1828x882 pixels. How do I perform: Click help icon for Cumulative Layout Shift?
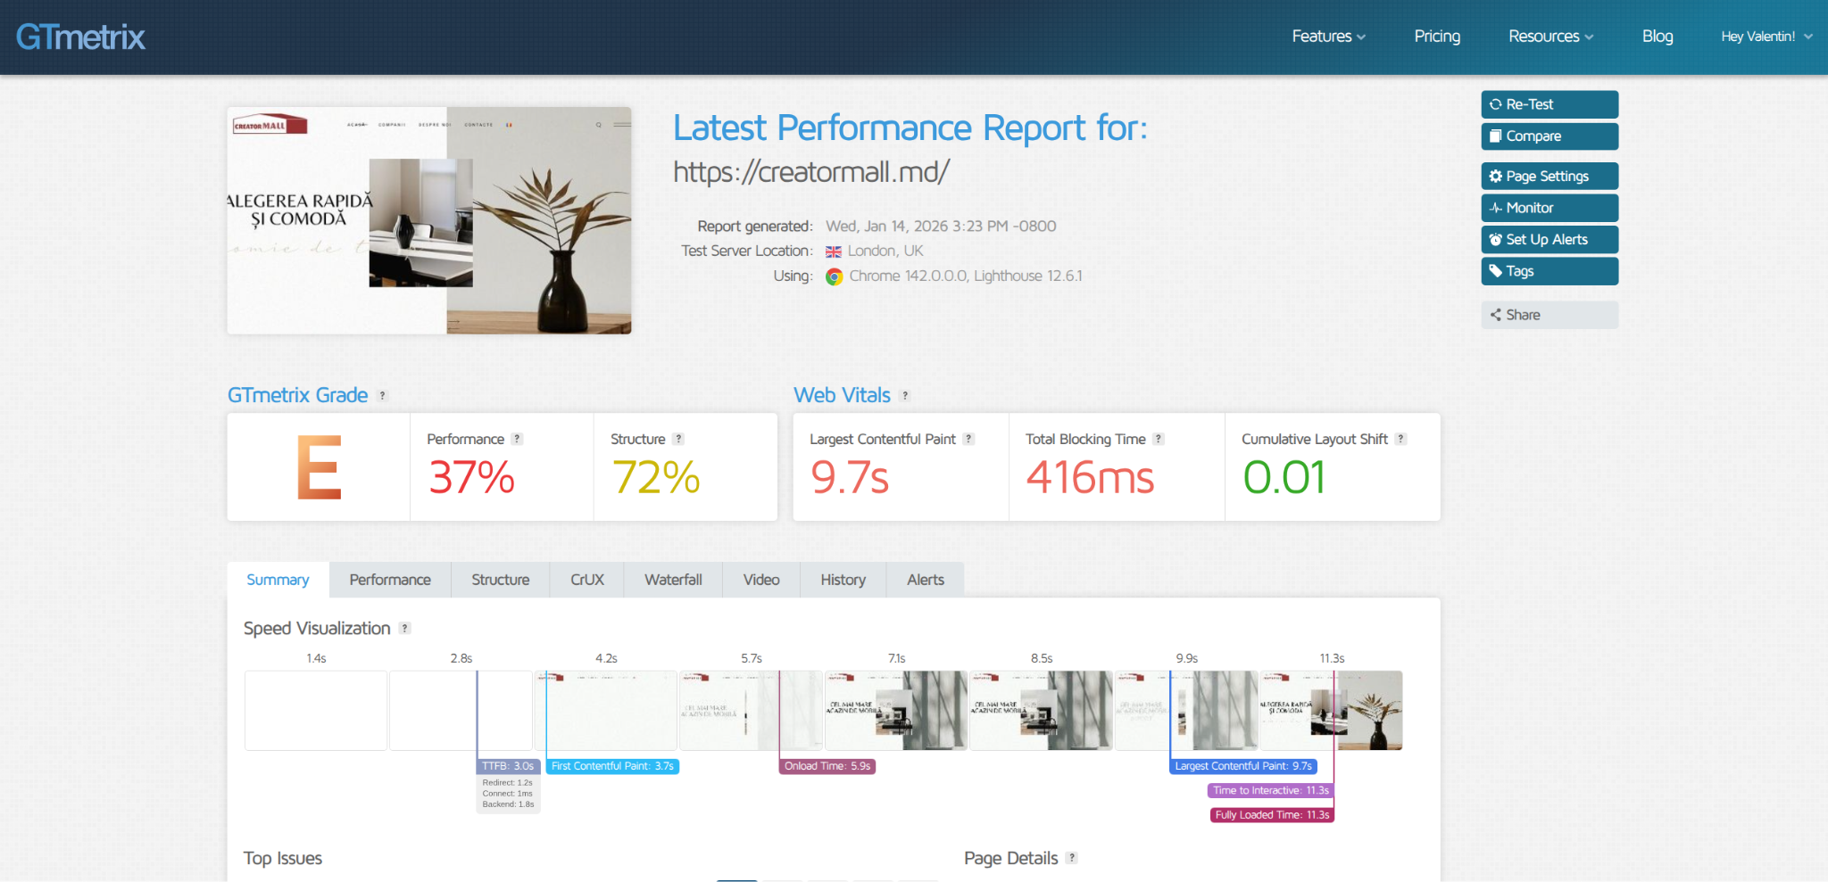coord(1400,439)
